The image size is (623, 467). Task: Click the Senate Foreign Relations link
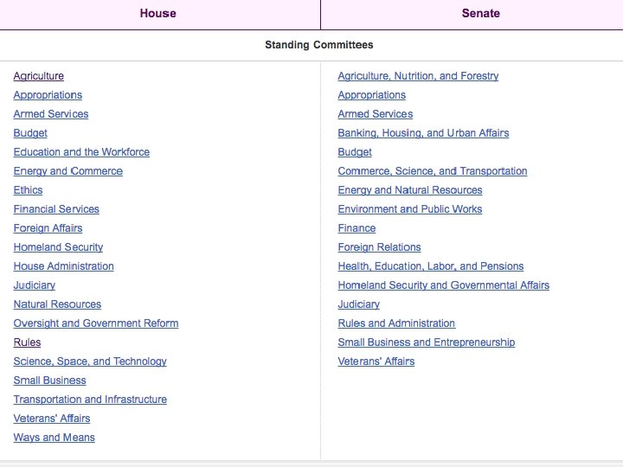click(x=379, y=247)
